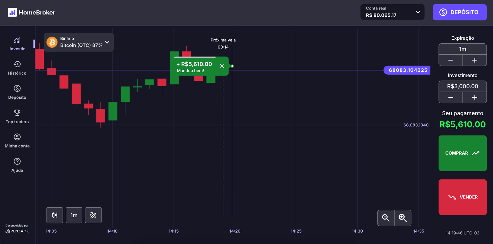Click the Mandou bem! notification message
The image size is (493, 244).
click(190, 71)
